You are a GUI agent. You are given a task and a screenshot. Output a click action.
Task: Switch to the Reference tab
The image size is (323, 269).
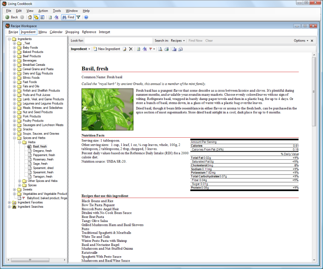(x=89, y=32)
